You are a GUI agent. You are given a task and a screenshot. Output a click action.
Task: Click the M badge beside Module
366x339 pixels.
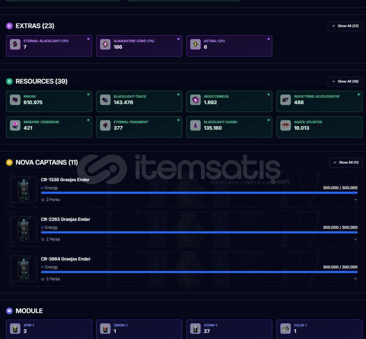point(9,311)
